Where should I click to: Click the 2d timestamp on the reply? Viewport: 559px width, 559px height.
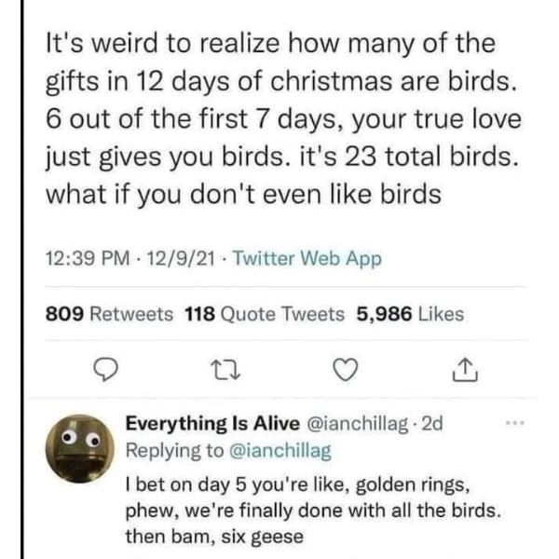[x=434, y=423]
